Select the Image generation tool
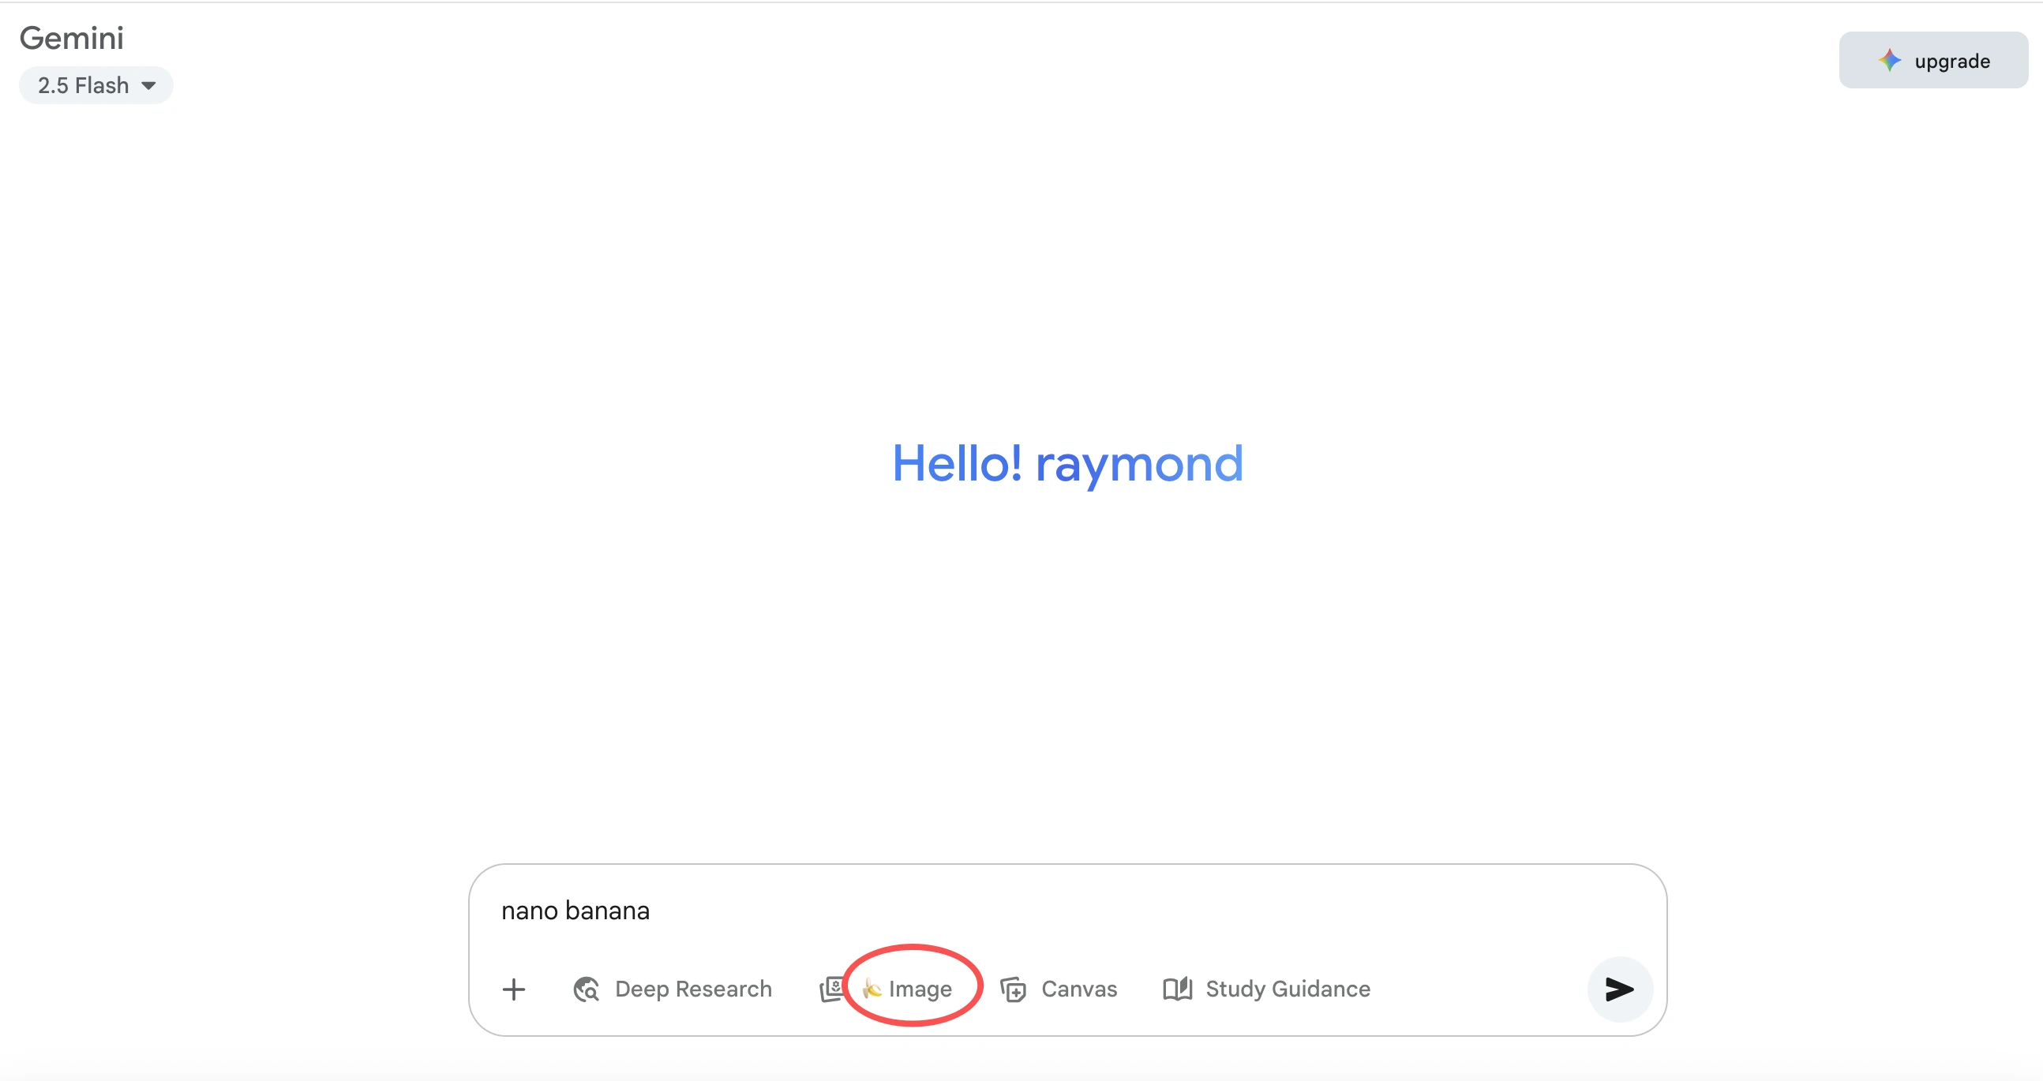Viewport: 2043px width, 1081px height. [x=887, y=989]
